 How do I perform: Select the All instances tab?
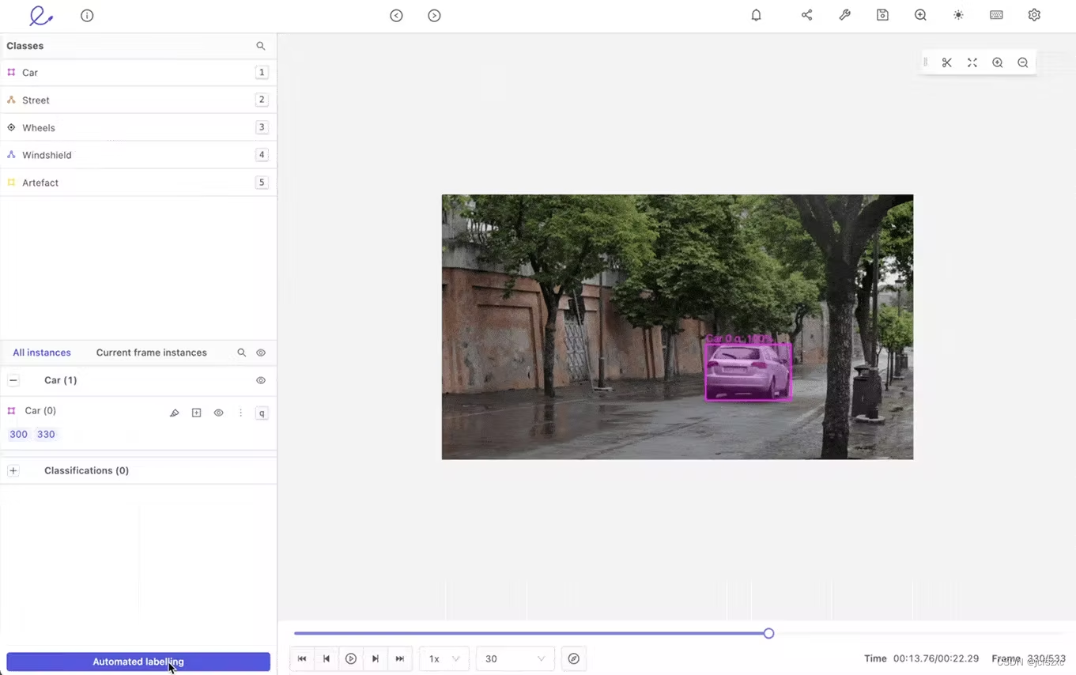coord(42,353)
